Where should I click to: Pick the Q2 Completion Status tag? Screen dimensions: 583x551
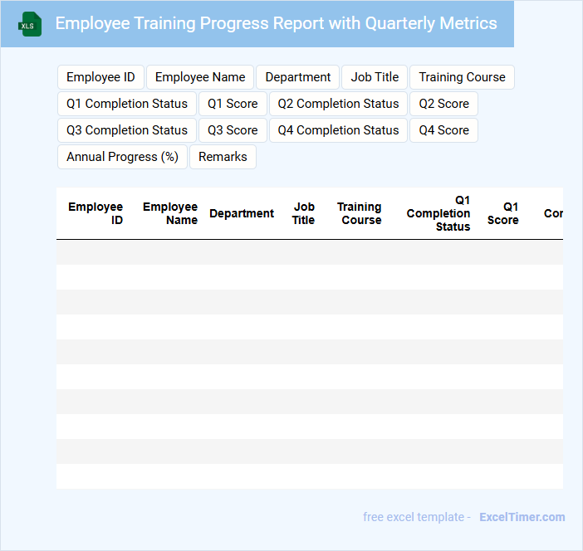tap(338, 104)
